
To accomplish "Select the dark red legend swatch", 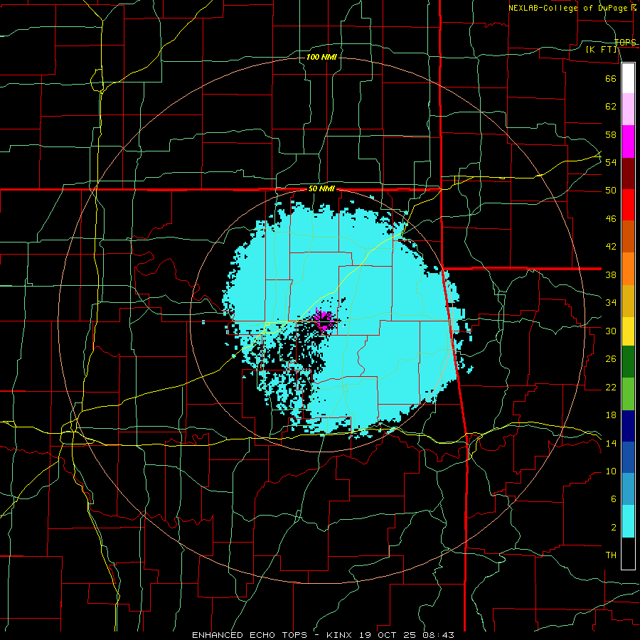I will tap(628, 174).
